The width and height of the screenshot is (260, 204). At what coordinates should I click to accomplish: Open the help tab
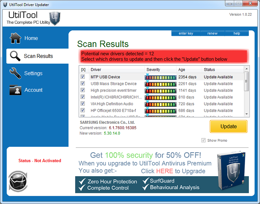coord(237,33)
